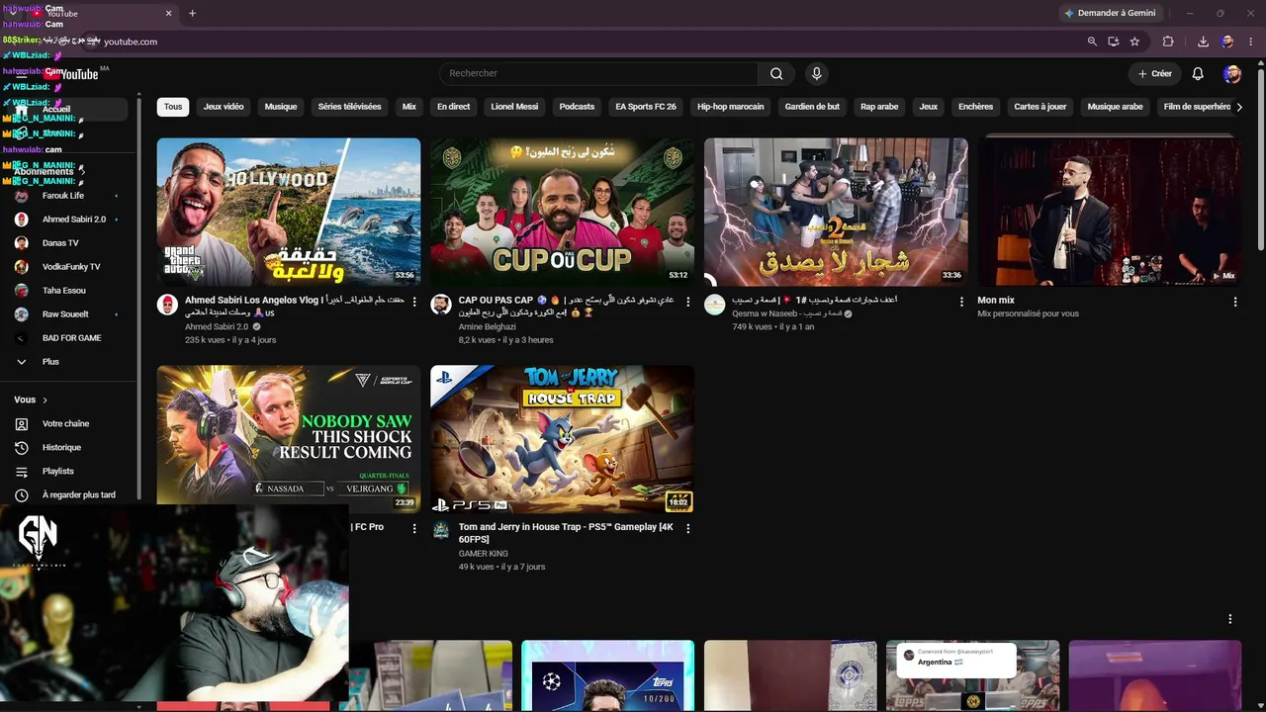Select the Jeux vidéo filter chip

tap(224, 107)
